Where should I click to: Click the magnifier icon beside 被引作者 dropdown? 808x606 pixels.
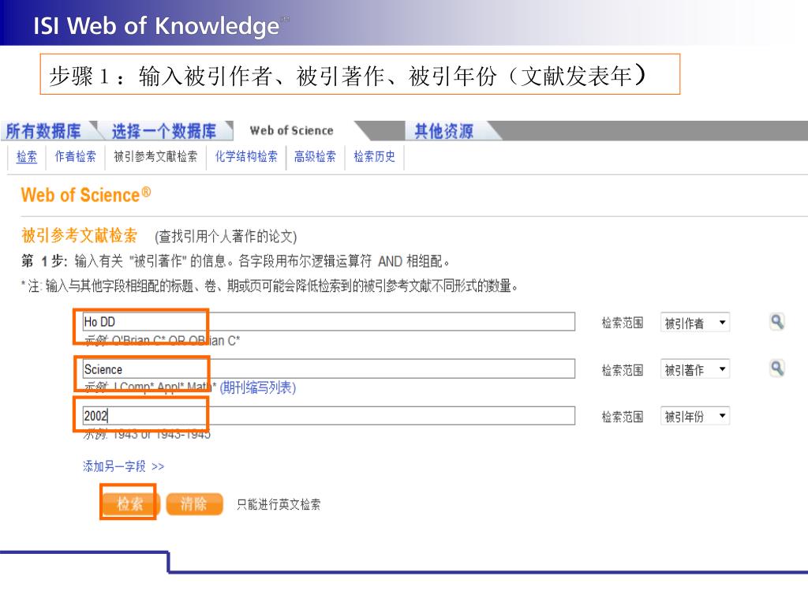click(x=777, y=322)
